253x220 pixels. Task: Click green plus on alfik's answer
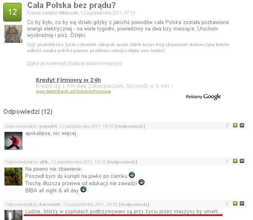click(235, 161)
